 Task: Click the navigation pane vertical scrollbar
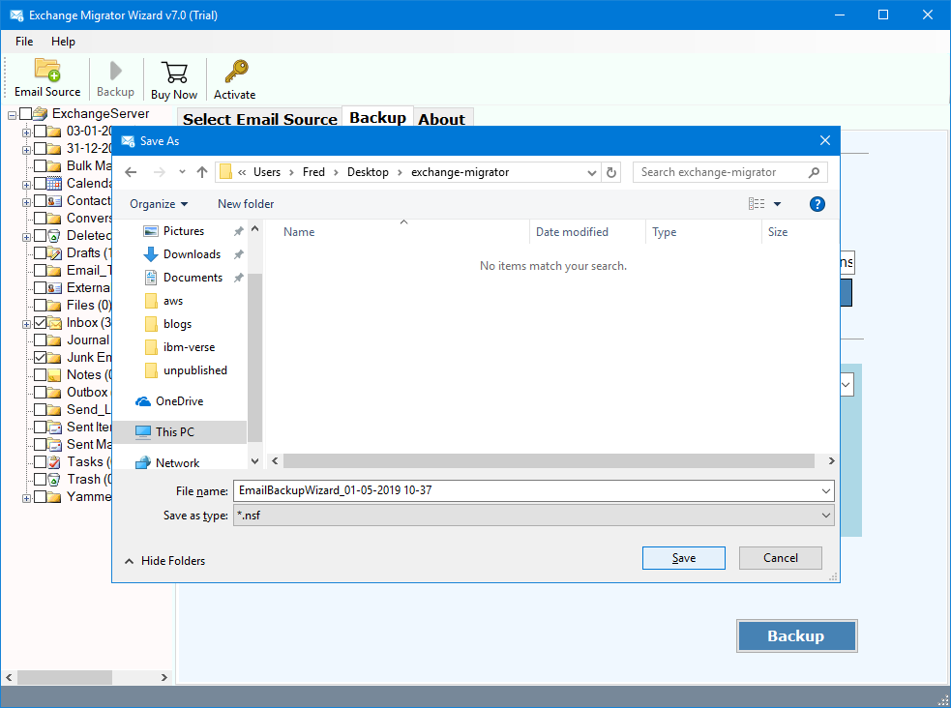254,358
